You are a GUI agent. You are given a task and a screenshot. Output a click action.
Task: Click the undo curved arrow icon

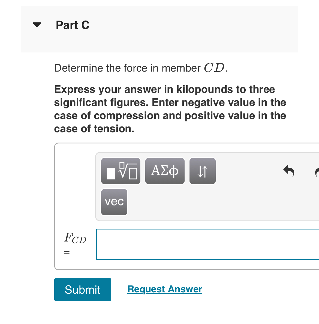coord(288,171)
